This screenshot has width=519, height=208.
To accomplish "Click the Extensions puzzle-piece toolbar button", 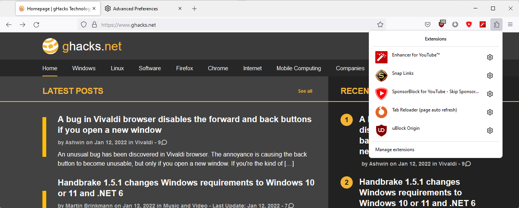I will tap(496, 24).
